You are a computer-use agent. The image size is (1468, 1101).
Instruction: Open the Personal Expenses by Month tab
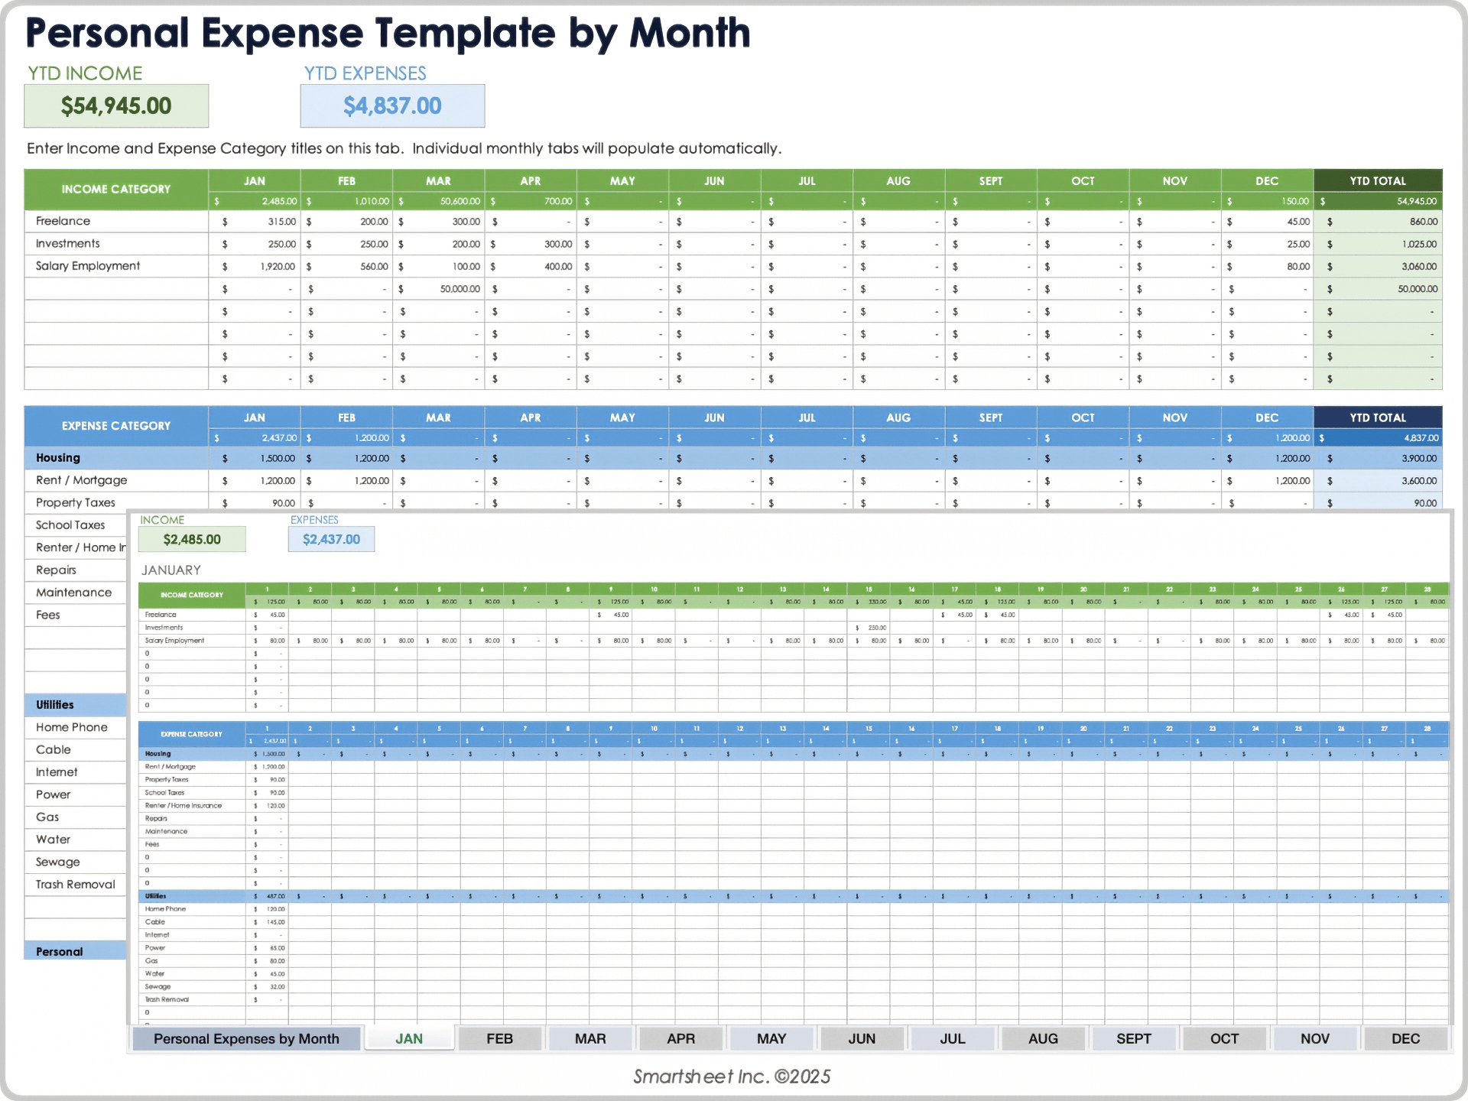pyautogui.click(x=246, y=1038)
